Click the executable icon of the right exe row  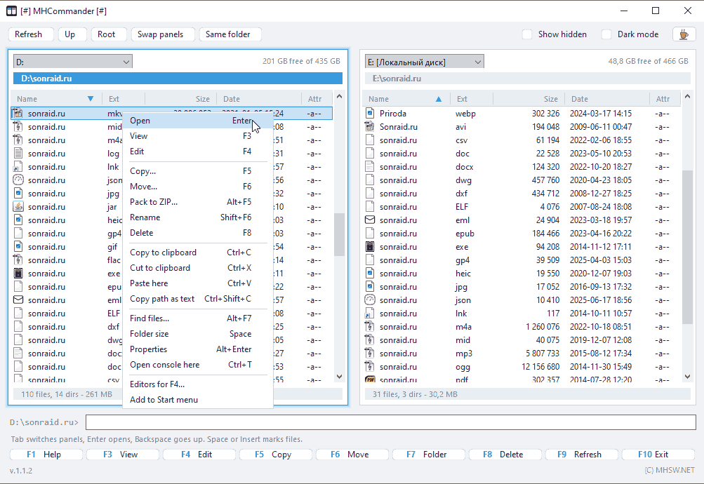(369, 247)
